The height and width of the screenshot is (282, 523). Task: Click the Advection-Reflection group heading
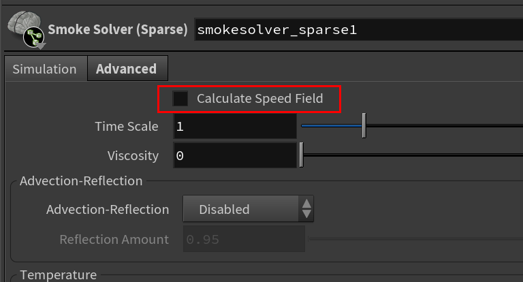81,181
